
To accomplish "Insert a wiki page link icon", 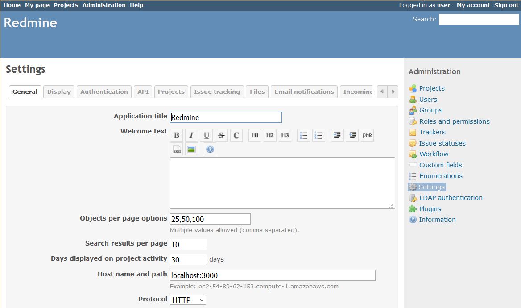I will coord(177,149).
